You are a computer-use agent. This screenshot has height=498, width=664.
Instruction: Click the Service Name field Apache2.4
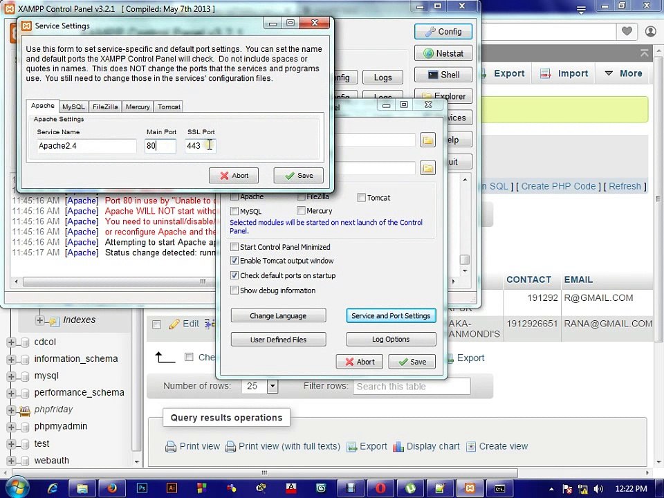86,146
